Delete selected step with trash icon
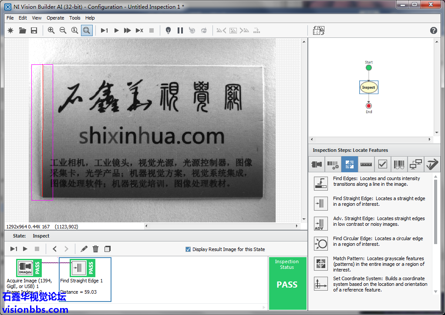Image resolution: width=445 pixels, height=315 pixels. coord(96,249)
